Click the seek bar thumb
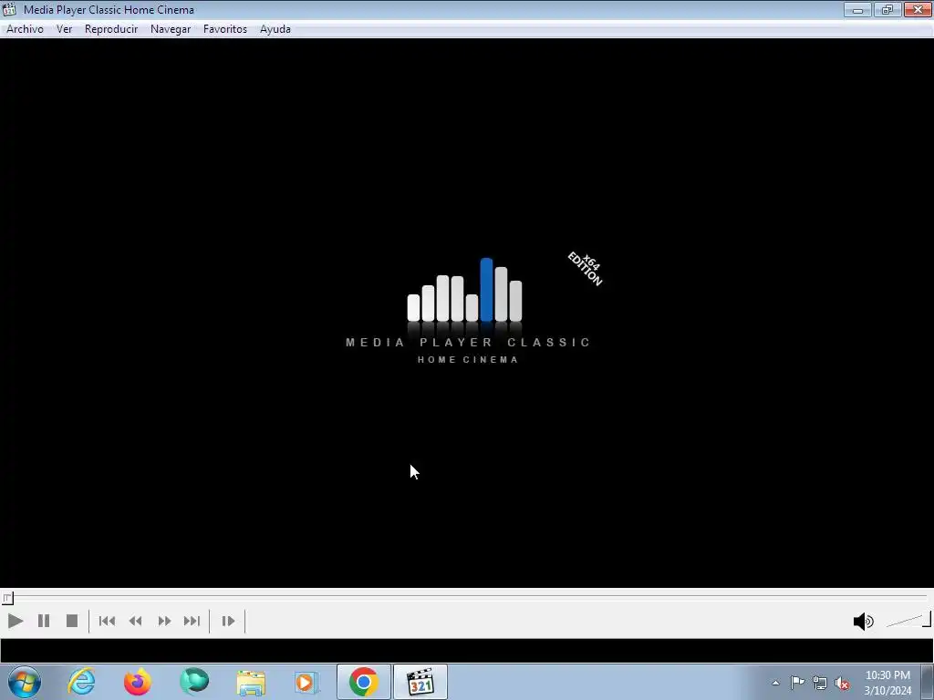This screenshot has width=934, height=700. [x=7, y=598]
